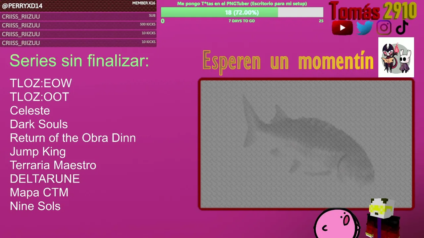The height and width of the screenshot is (238, 424).
Task: Select Terraria Maestro in the list
Action: coord(53,165)
